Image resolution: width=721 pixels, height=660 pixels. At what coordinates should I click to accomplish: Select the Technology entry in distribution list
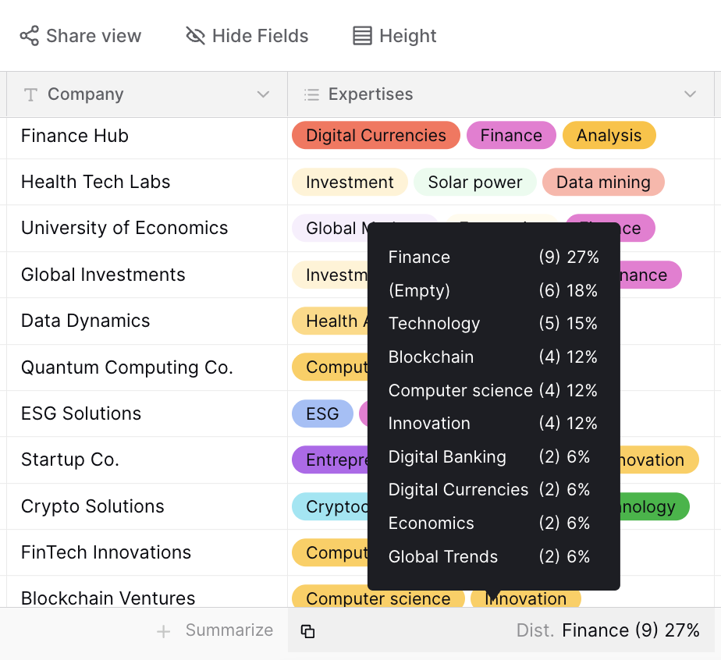493,324
